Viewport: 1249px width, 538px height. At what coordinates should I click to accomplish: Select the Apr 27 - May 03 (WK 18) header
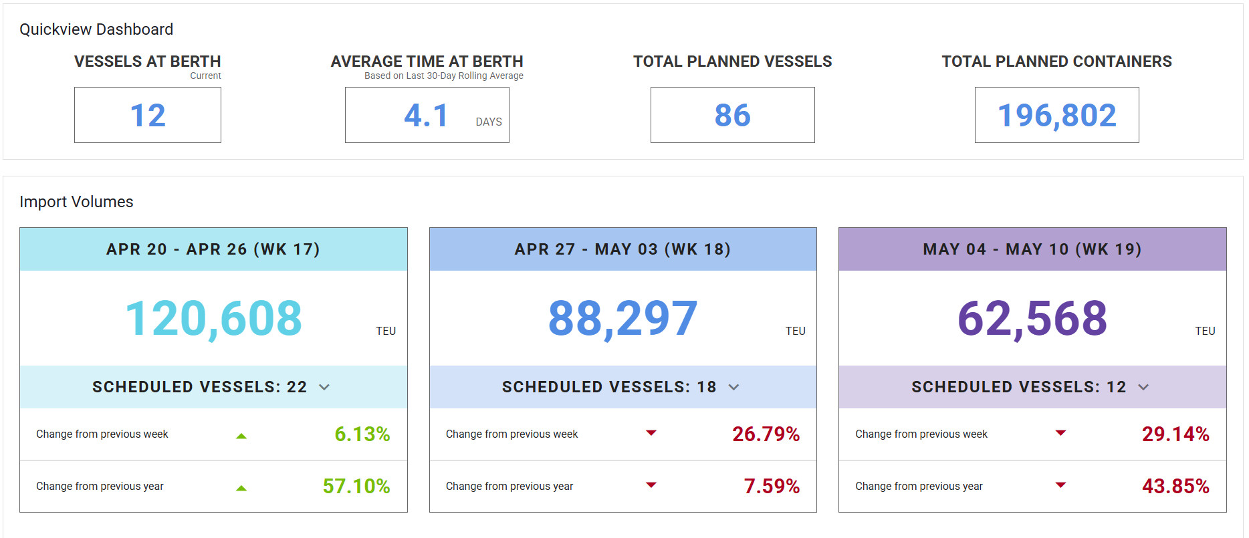tap(623, 249)
